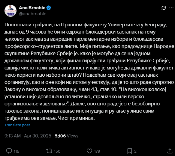Screen dimensions: 175x156
Task: Open the Grok explain-post icon
Action: click(164, 8)
